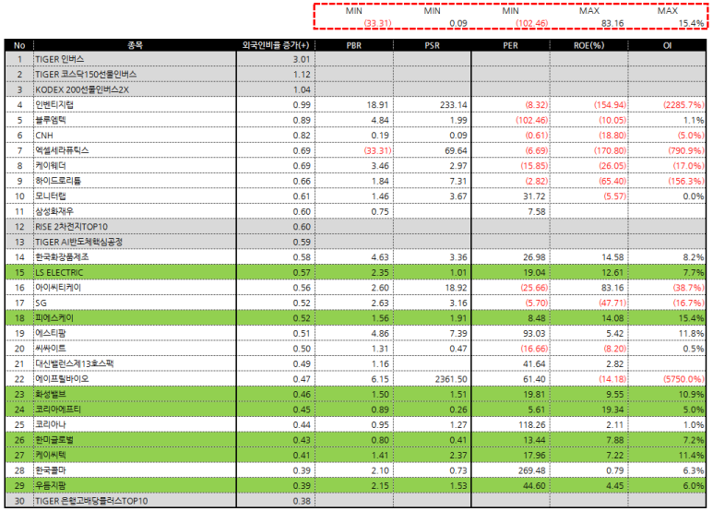Select cell 'TIGER 코스닥150선물인버스'
Screen dimensions: 713x511
click(x=135, y=74)
